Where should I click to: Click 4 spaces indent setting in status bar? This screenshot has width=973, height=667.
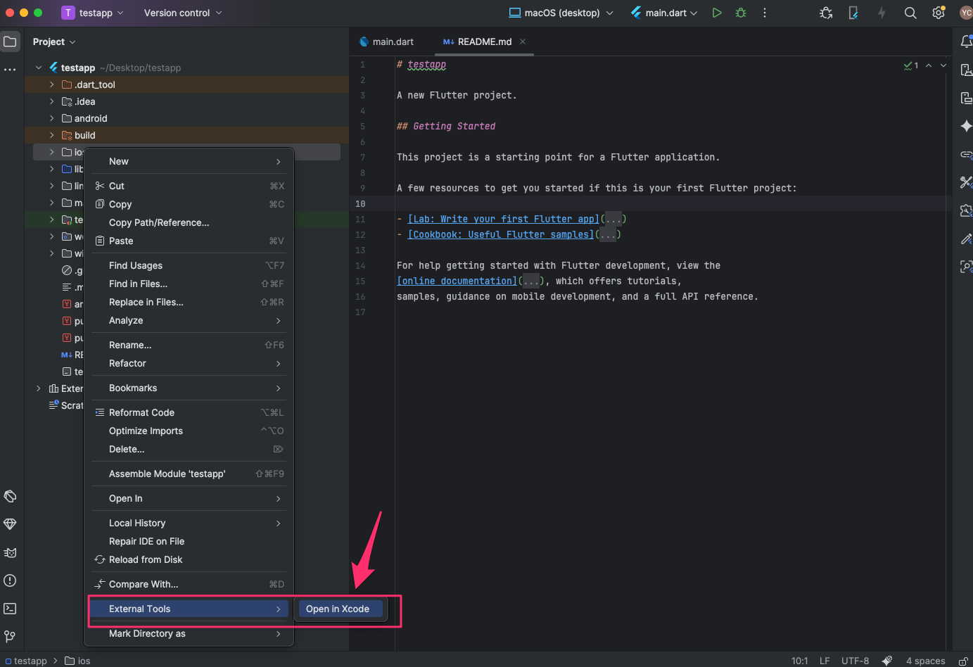pyautogui.click(x=925, y=661)
